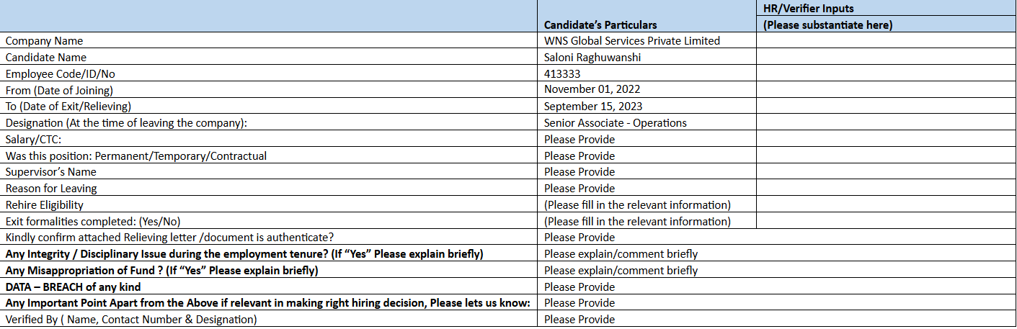Select the verifier cell next to November 01, 2022
The image size is (1017, 329).
(886, 90)
